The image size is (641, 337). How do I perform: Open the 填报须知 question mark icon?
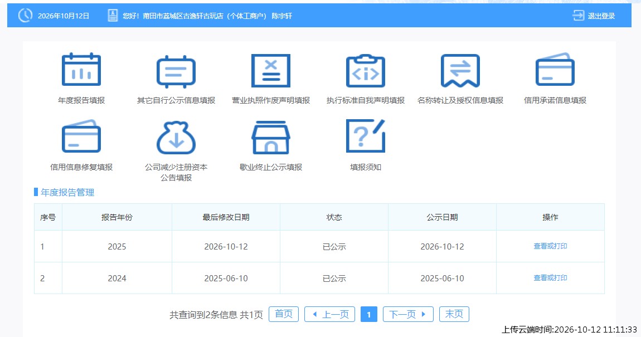click(x=366, y=135)
